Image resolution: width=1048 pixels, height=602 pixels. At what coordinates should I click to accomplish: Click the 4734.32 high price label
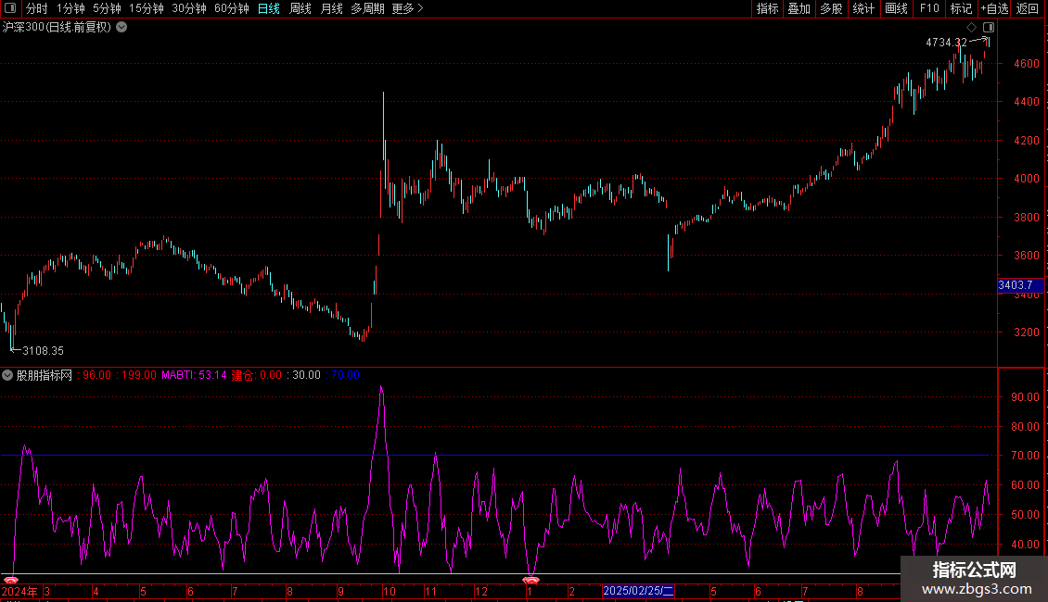coord(946,43)
